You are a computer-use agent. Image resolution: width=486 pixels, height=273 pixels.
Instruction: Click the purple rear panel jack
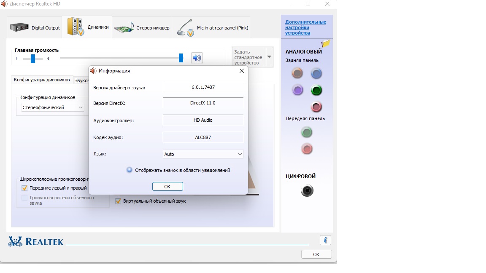pyautogui.click(x=297, y=90)
